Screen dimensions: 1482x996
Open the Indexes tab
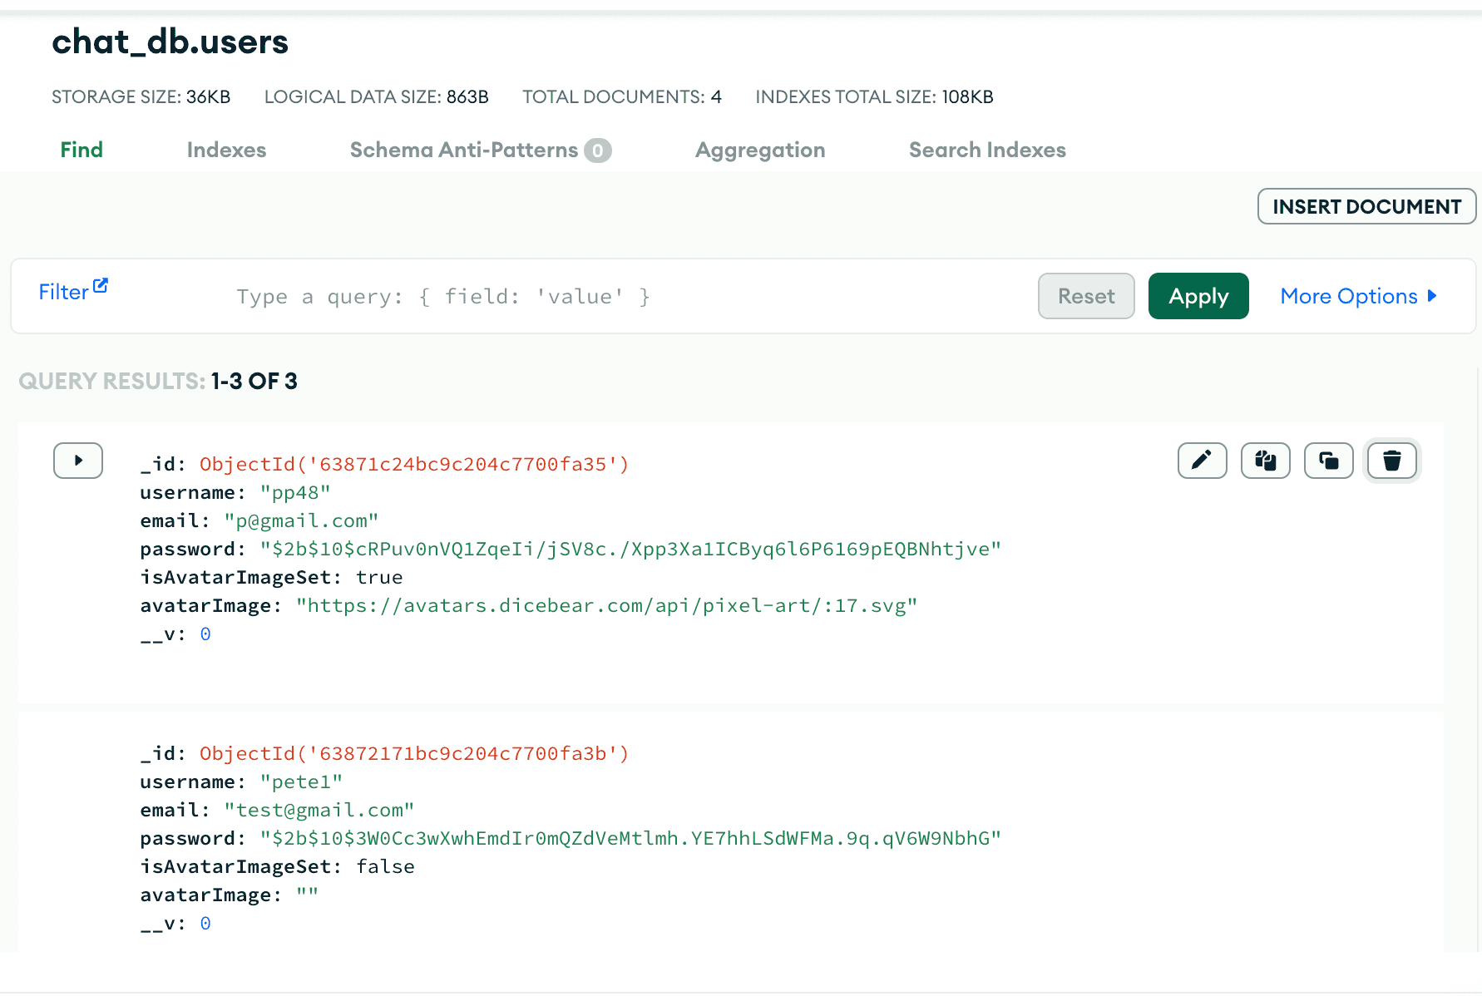[x=226, y=150]
